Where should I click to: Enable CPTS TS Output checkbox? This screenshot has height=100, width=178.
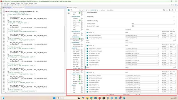click(x=133, y=26)
